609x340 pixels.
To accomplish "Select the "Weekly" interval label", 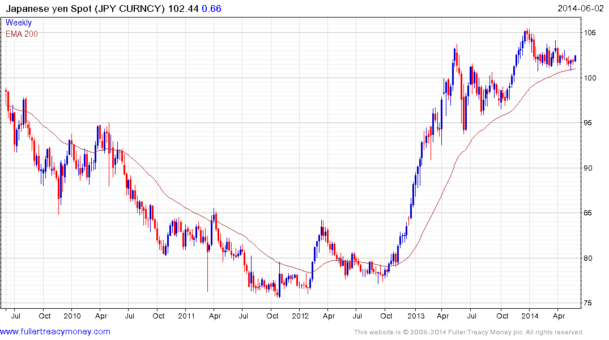I will click(x=19, y=23).
